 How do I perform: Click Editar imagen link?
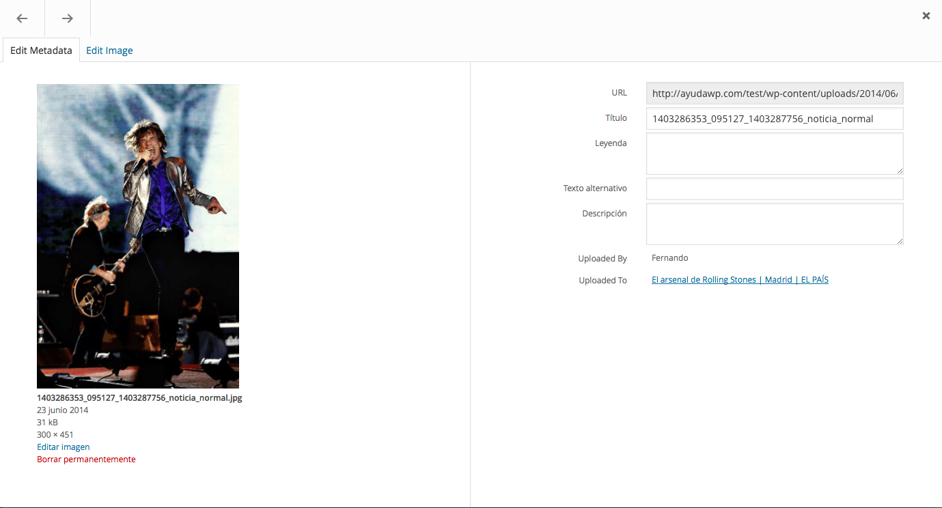point(64,447)
